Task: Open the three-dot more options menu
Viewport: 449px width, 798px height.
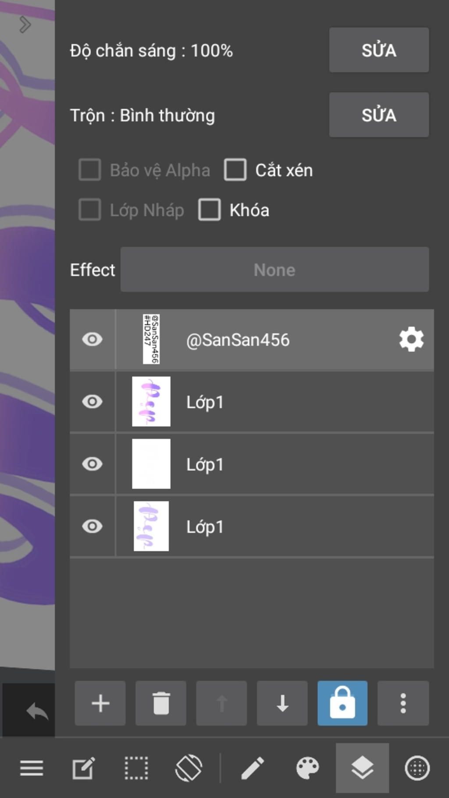Action: [403, 703]
